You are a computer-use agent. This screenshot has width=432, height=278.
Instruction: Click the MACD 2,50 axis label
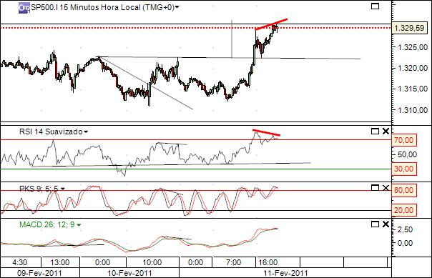coord(405,229)
